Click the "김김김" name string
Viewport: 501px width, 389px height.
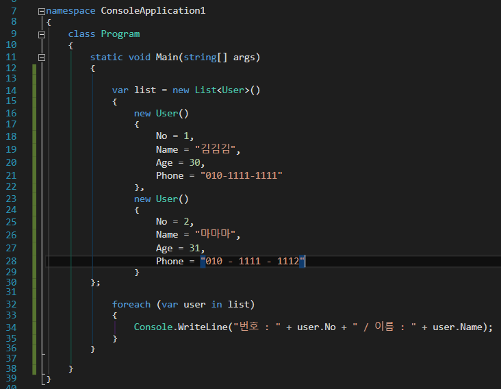pos(216,149)
